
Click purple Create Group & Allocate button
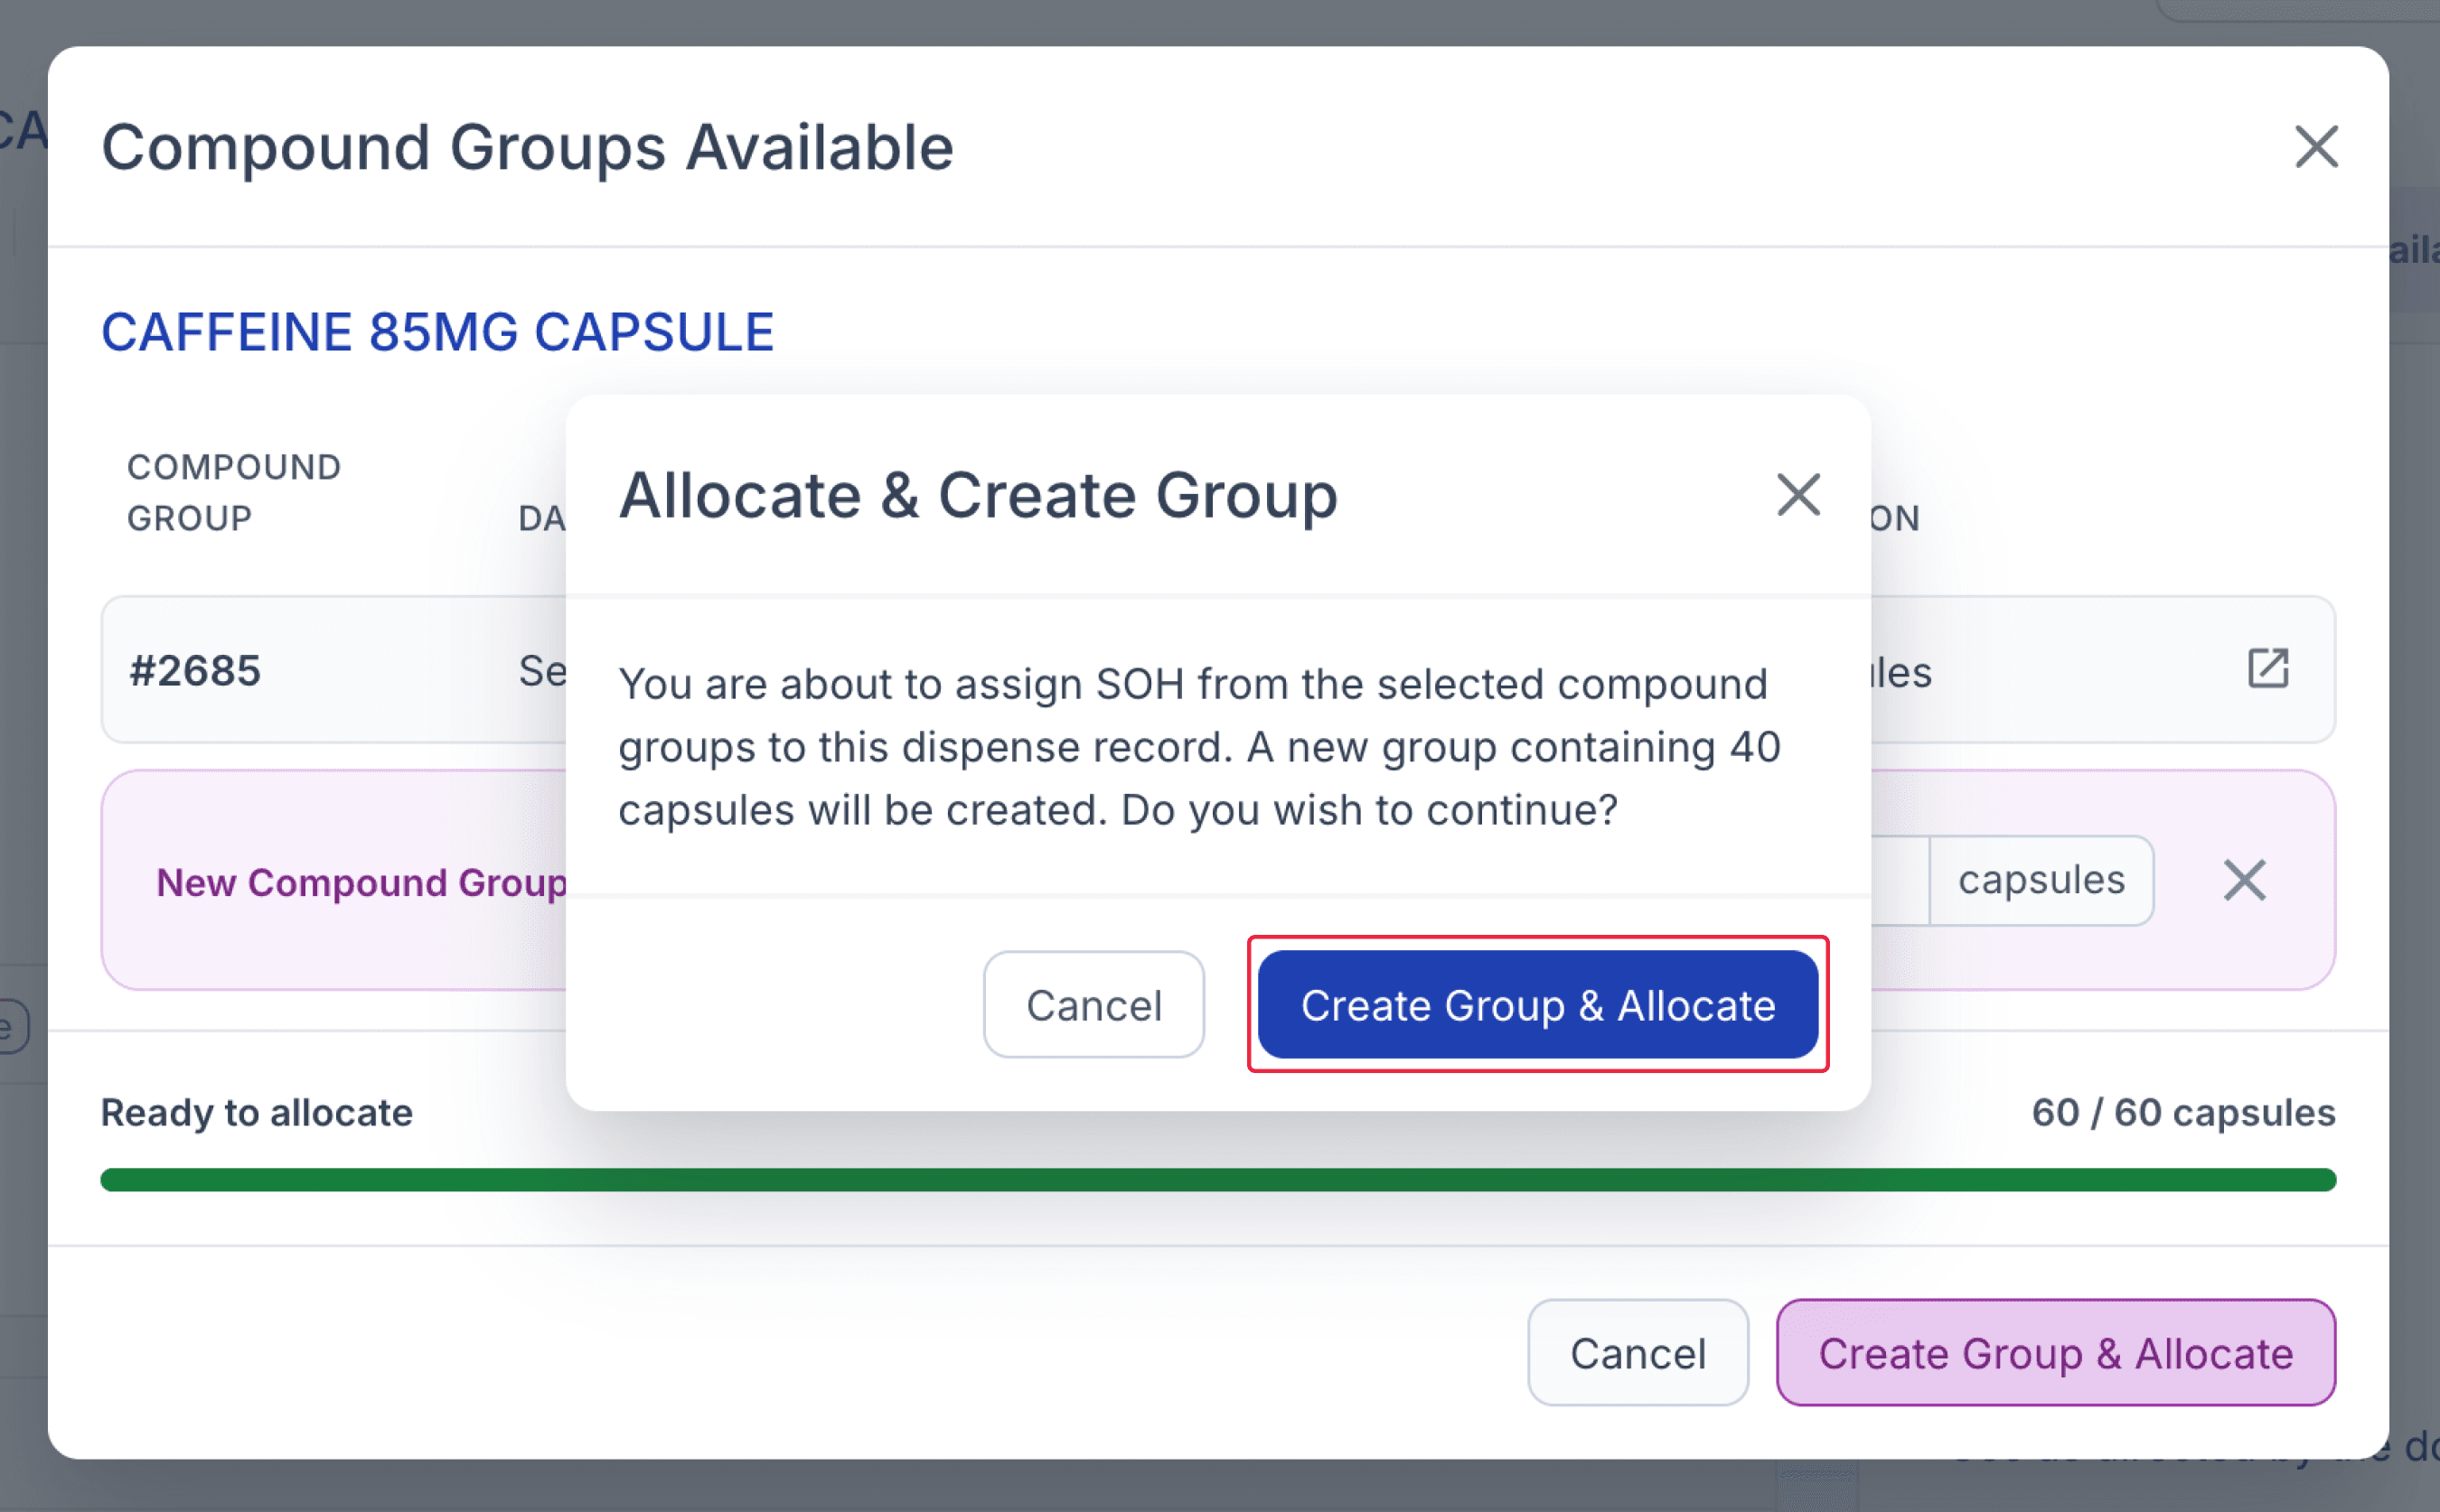pos(2055,1352)
